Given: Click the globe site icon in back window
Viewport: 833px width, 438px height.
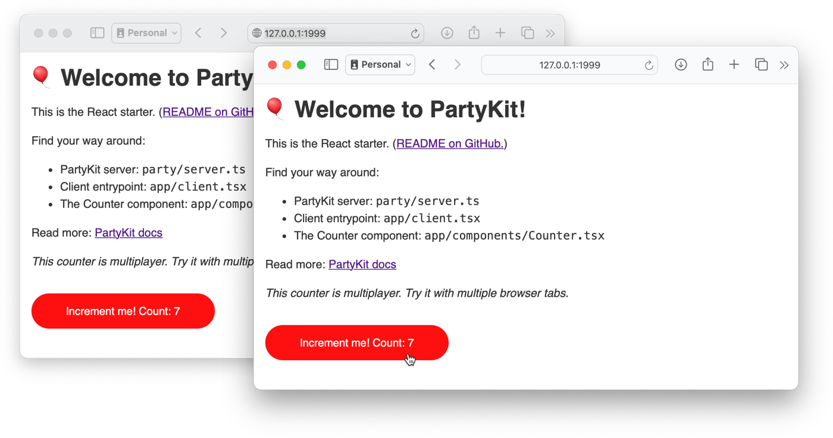Looking at the screenshot, I should click(256, 33).
